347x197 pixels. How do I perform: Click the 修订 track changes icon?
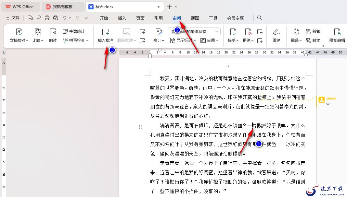[159, 32]
